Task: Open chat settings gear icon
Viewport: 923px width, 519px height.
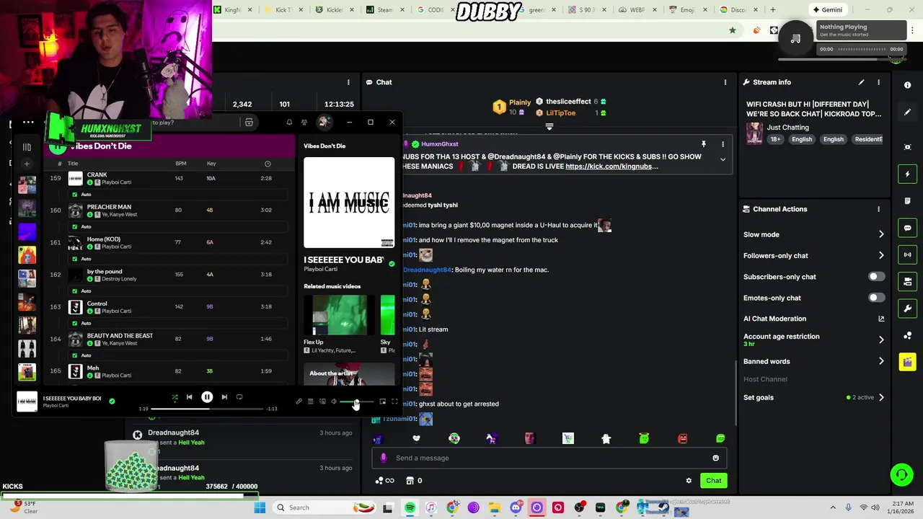Action: (x=689, y=481)
